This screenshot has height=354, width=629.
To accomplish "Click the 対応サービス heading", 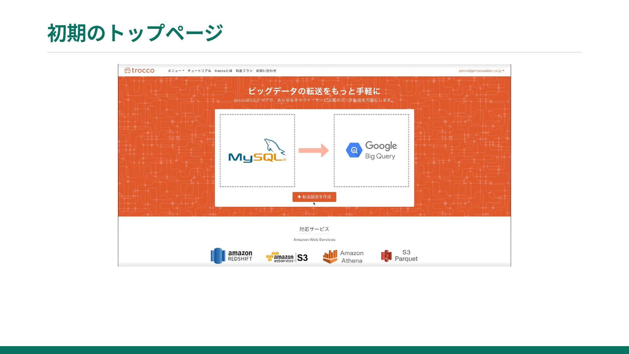I will click(x=314, y=229).
